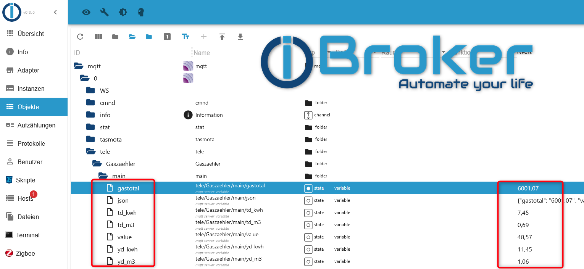Open the Zigbee sidebar entry
Image resolution: width=584 pixels, height=269 pixels.
(25, 253)
